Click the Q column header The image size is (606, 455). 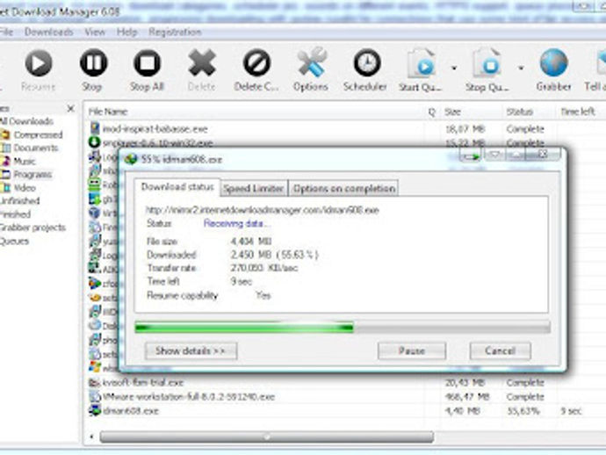pyautogui.click(x=432, y=112)
